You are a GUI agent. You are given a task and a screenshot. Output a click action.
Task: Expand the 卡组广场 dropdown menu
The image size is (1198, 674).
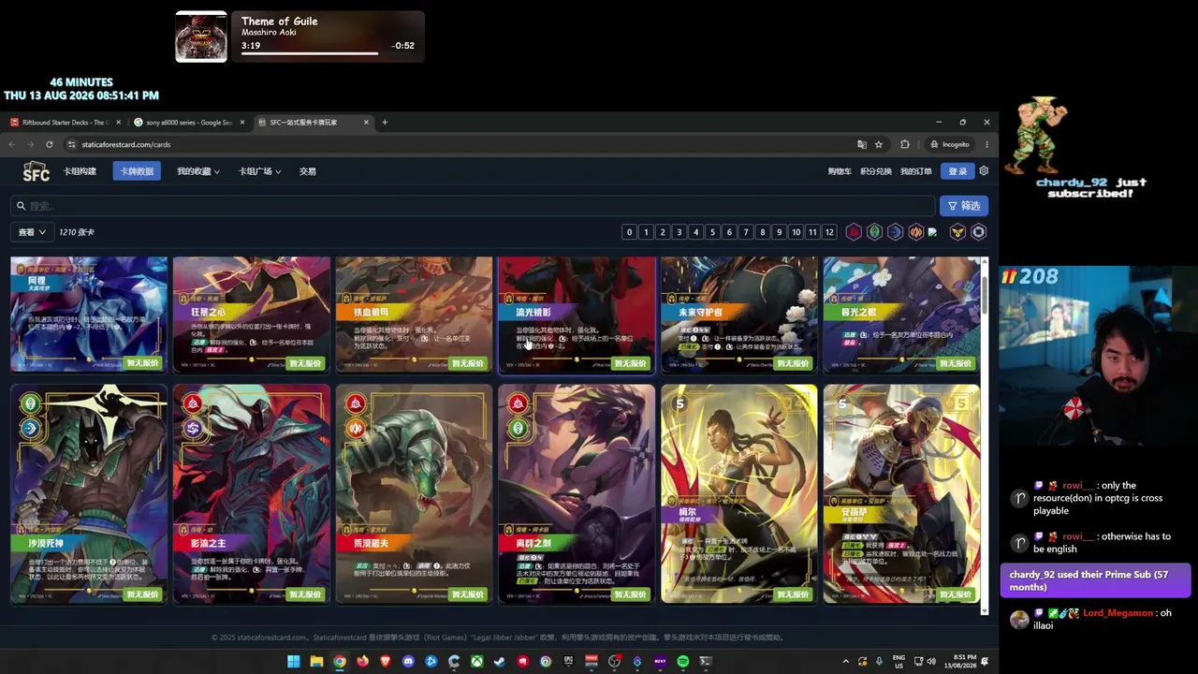pyautogui.click(x=259, y=171)
